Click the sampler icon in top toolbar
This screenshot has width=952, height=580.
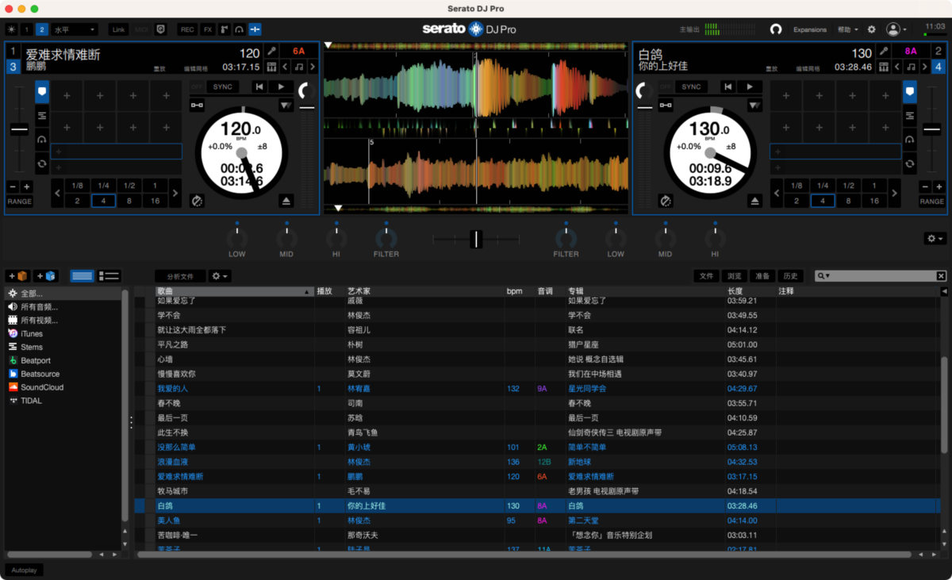click(x=225, y=29)
